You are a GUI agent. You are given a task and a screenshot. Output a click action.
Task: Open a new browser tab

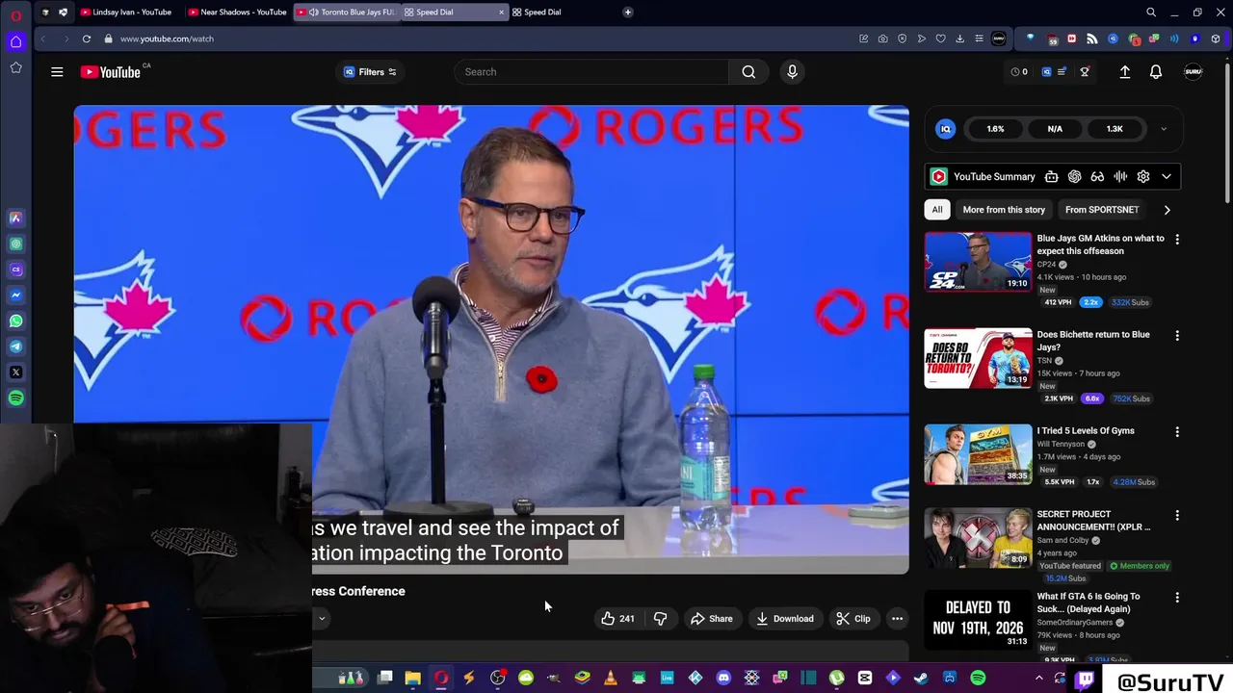coord(627,13)
